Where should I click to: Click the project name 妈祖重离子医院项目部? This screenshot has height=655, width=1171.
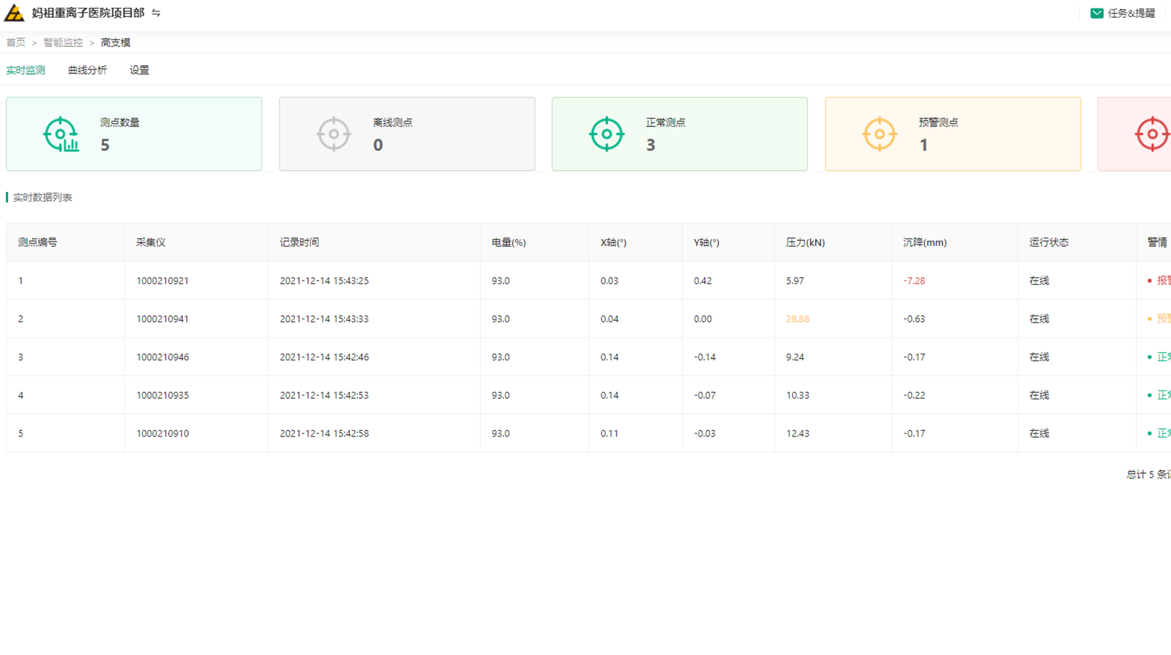tap(88, 13)
